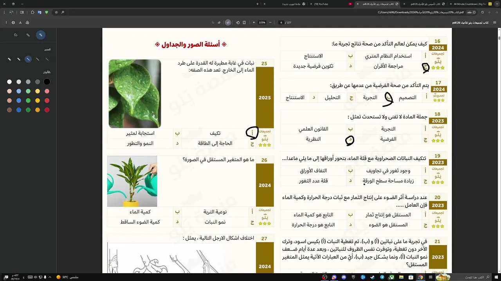Open the green shield extension icon
The width and height of the screenshot is (501, 281).
(47, 12)
